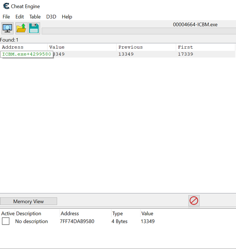236x249 pixels.
Task: Open the Help menu
Action: pos(67,17)
